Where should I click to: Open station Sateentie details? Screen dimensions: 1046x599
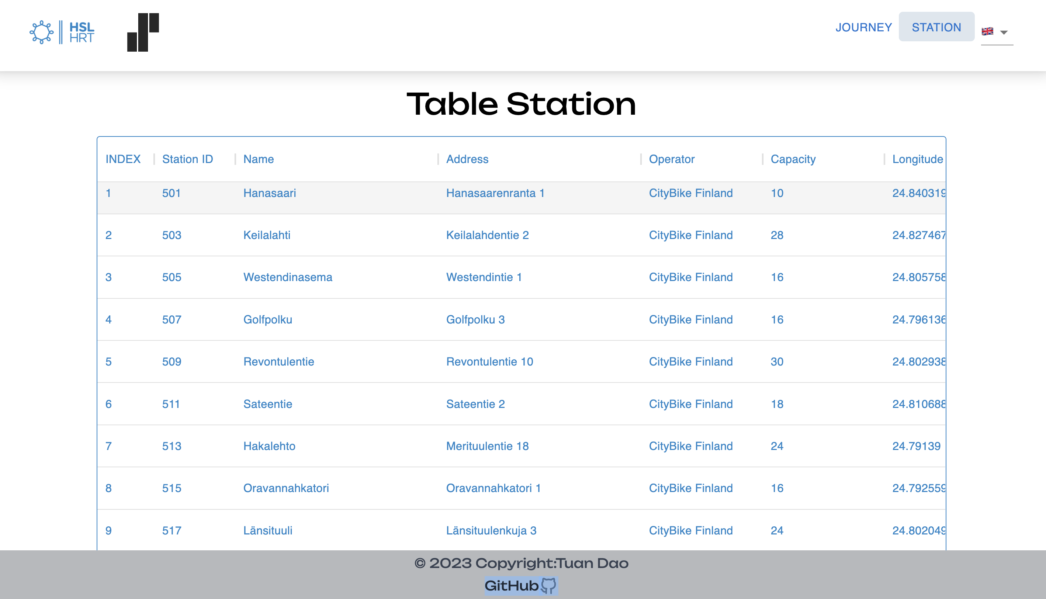[x=267, y=404]
